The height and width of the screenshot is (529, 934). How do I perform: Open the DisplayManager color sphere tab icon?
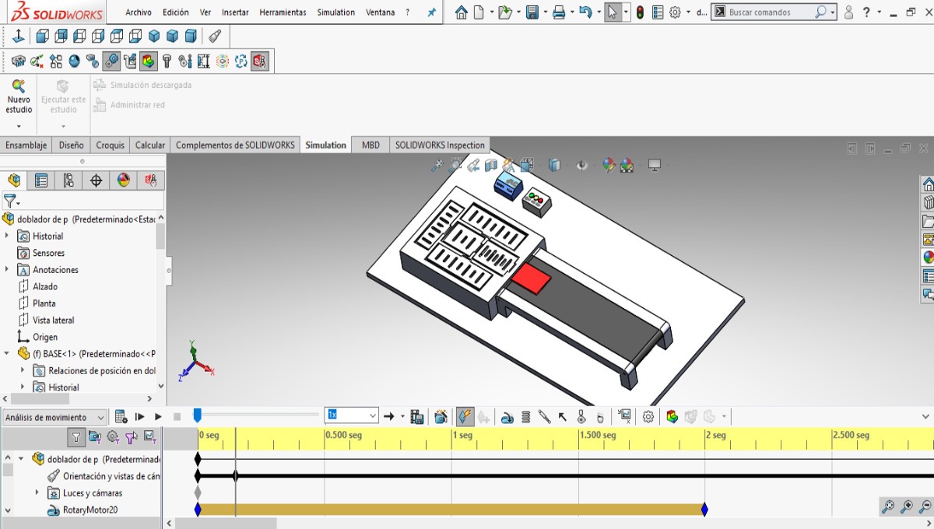123,180
